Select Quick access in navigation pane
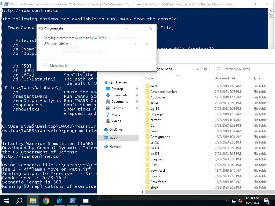The image size is (275, 206). pos(116,82)
